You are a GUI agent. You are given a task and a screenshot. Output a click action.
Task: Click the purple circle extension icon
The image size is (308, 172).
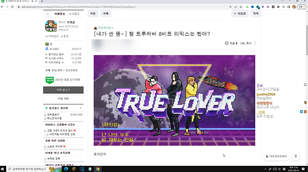click(x=268, y=7)
